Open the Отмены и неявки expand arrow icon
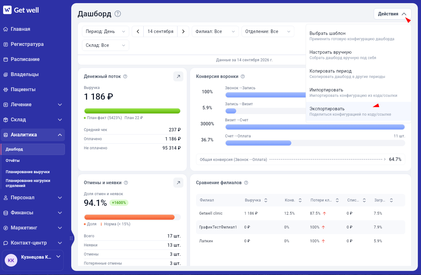 [178, 183]
